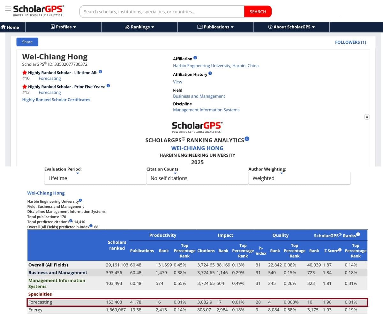Image resolution: width=383 pixels, height=314 pixels.
Task: Click the Citations column header
Action: (206, 251)
